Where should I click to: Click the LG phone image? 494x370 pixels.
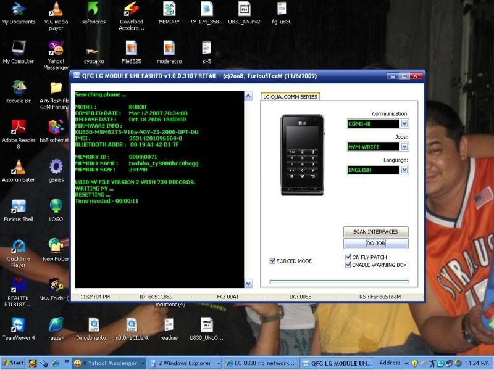[302, 155]
